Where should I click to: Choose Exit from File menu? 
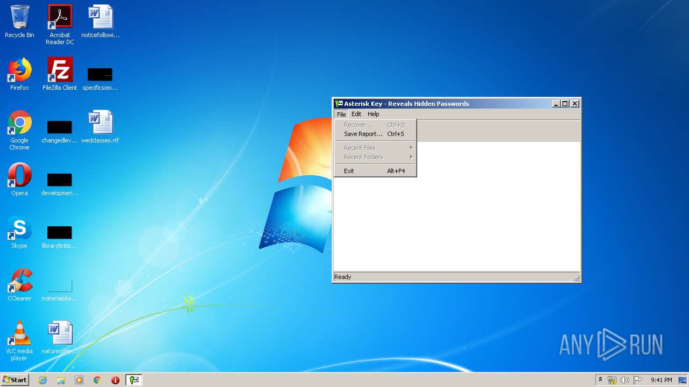375,171
